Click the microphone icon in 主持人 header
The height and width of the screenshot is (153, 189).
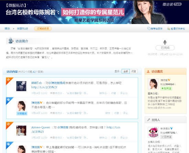click(x=148, y=120)
